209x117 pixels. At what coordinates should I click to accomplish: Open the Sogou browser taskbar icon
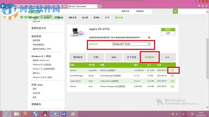(x=36, y=114)
